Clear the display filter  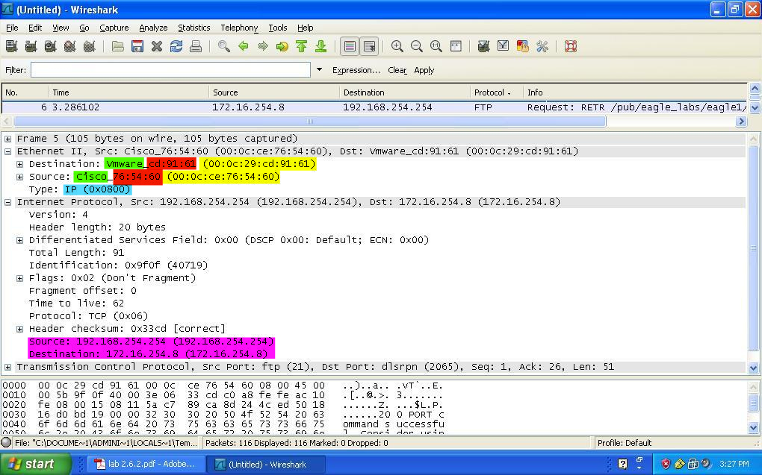[x=397, y=70]
